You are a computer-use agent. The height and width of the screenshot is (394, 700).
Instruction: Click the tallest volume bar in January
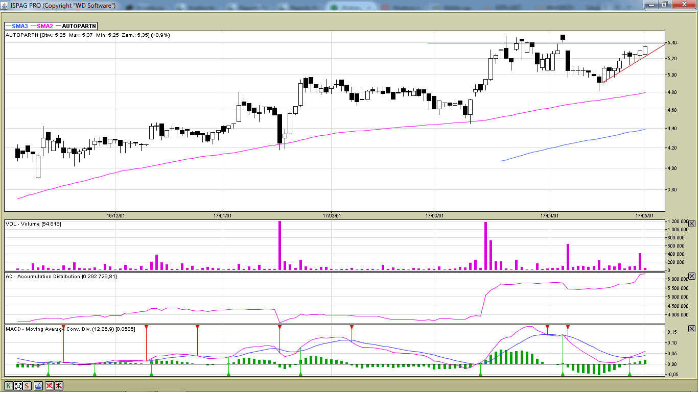click(x=279, y=245)
